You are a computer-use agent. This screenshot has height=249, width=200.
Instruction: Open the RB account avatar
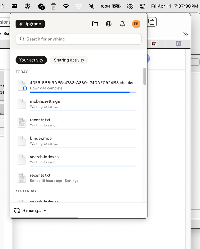click(x=136, y=24)
